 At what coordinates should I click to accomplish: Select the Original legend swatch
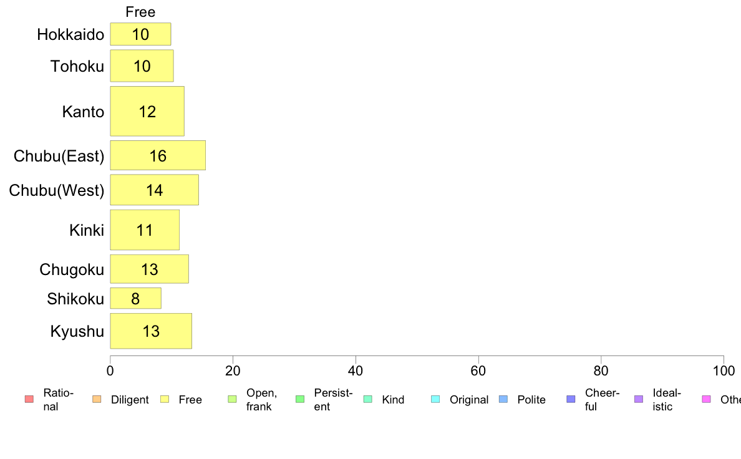(436, 399)
